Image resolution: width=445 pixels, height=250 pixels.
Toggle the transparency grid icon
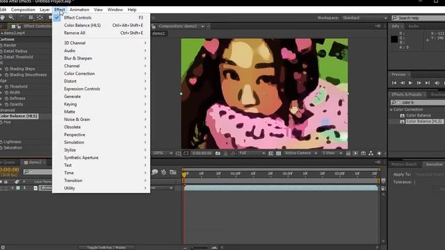pos(278,153)
